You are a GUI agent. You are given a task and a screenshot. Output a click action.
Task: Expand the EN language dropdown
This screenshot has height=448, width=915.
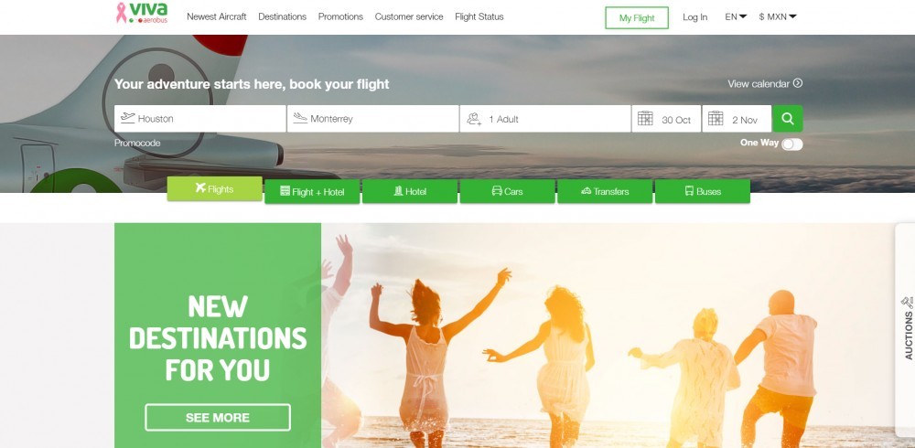pyautogui.click(x=736, y=17)
